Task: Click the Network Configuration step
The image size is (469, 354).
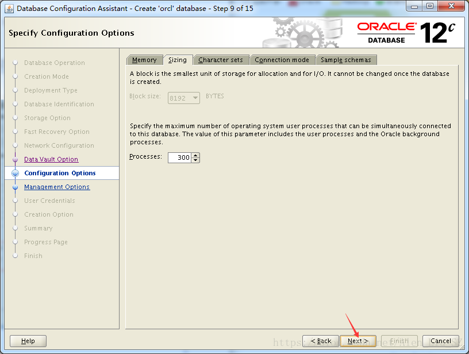Action: coord(59,145)
